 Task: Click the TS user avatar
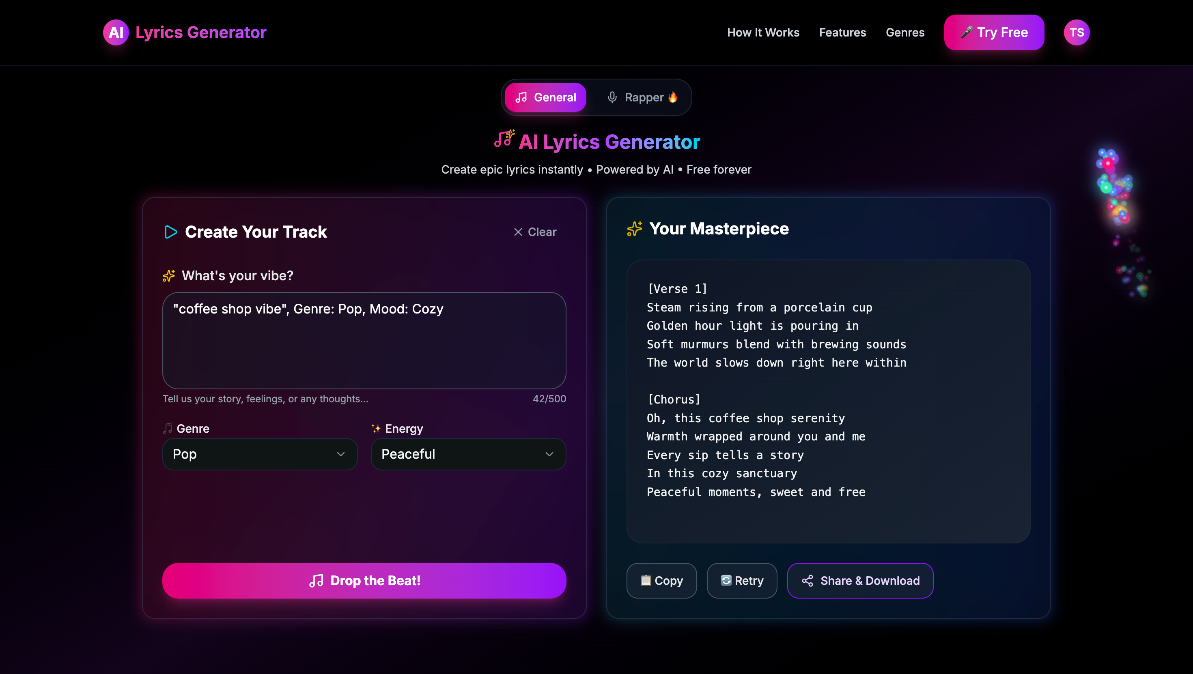pos(1076,32)
